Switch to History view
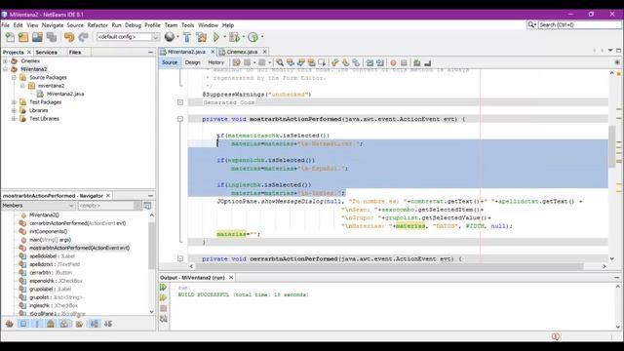This screenshot has width=624, height=351. coord(216,62)
